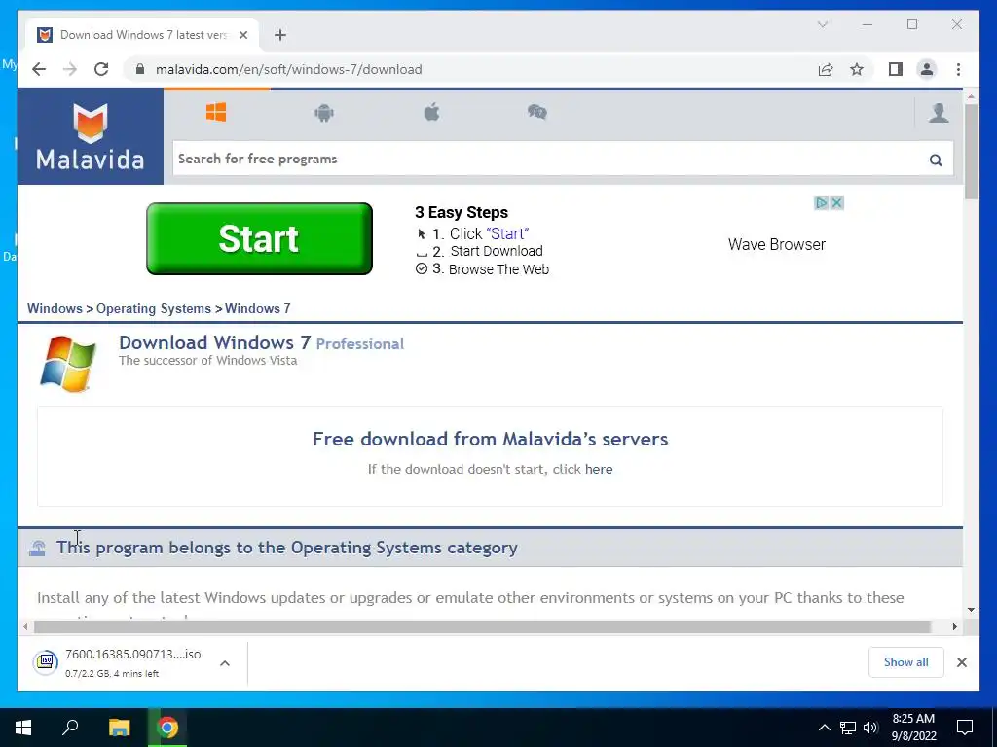Reload the page with refresh icon

[x=101, y=69]
